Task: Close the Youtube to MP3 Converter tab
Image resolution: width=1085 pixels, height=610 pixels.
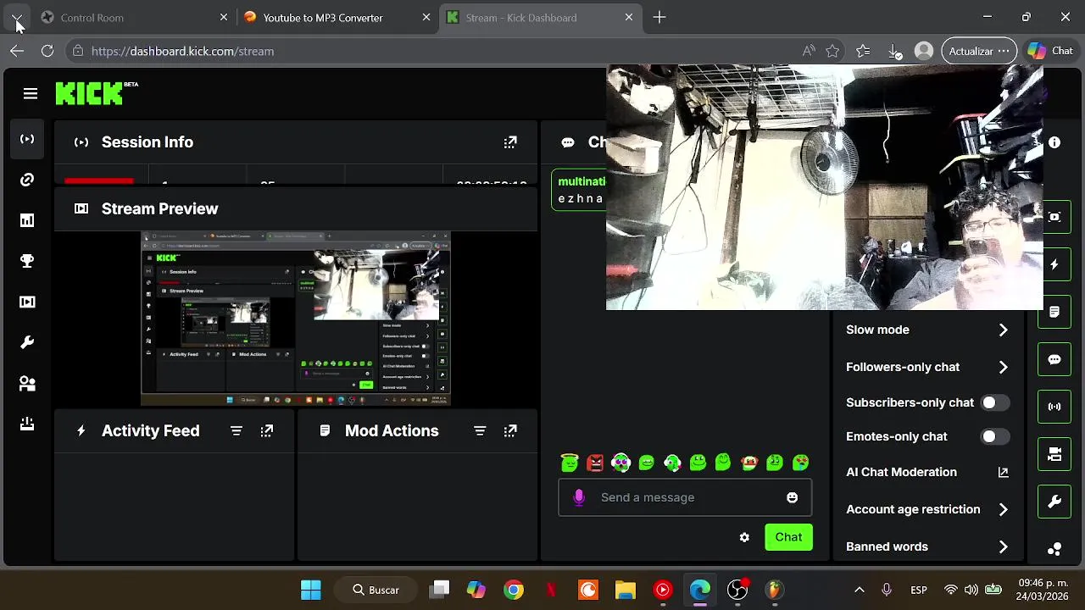Action: click(426, 17)
